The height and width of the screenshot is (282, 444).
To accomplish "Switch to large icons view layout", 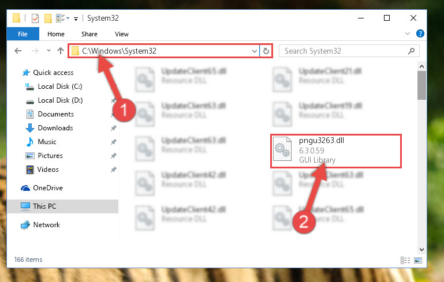I will [418, 260].
